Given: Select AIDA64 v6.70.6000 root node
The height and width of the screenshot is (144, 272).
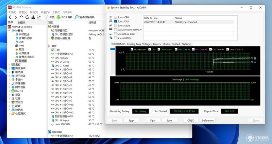Looking at the screenshot, I should tap(20, 27).
